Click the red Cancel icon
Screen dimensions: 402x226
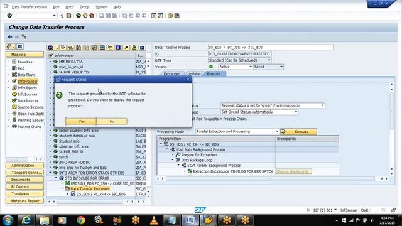click(x=92, y=16)
